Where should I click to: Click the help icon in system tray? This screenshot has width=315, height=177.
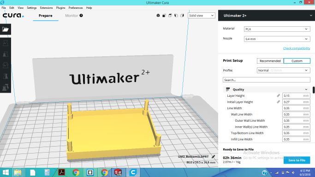(265, 172)
